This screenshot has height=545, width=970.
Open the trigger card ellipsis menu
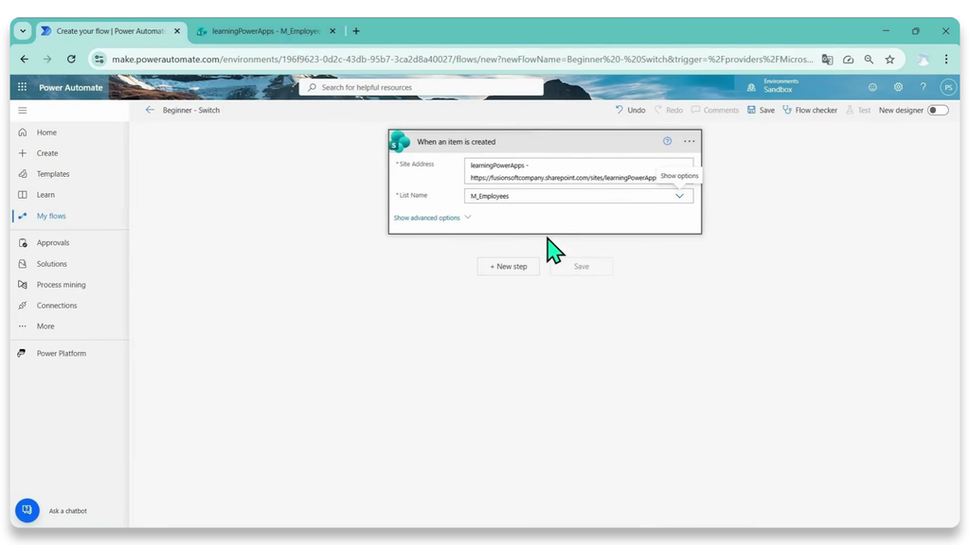(x=690, y=142)
